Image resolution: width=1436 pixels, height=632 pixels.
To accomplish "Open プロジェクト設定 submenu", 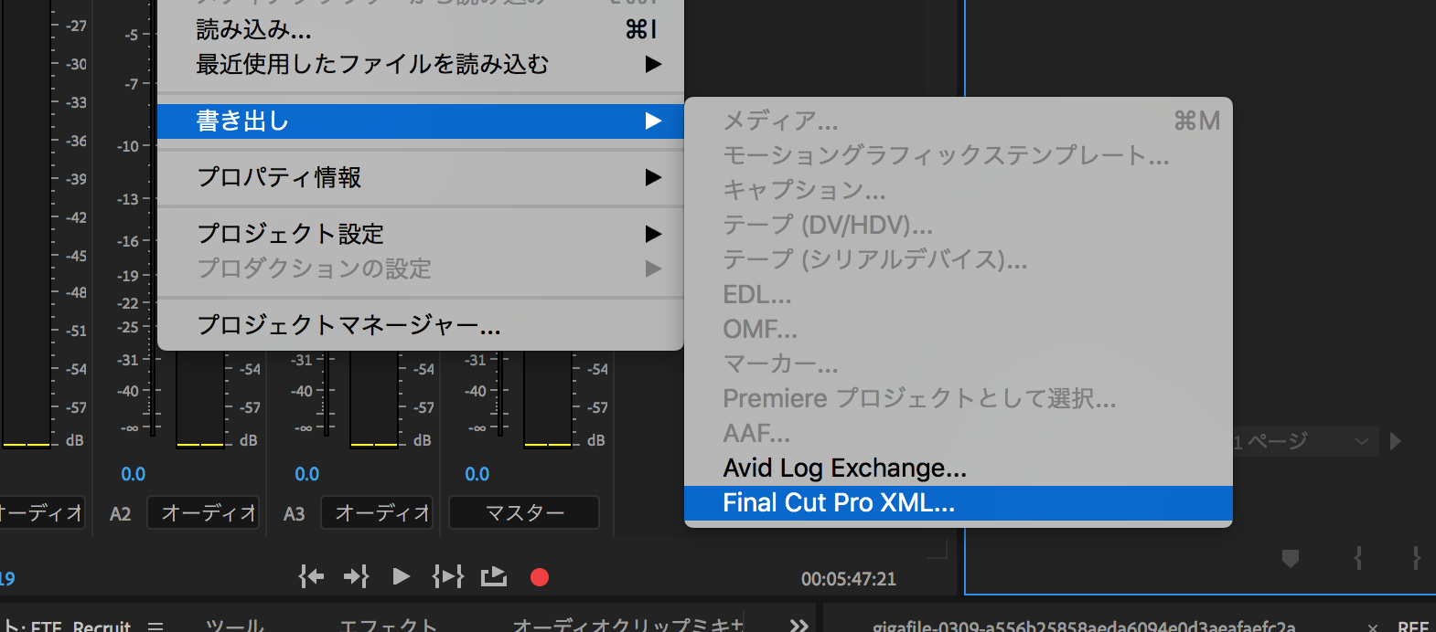I will click(420, 234).
